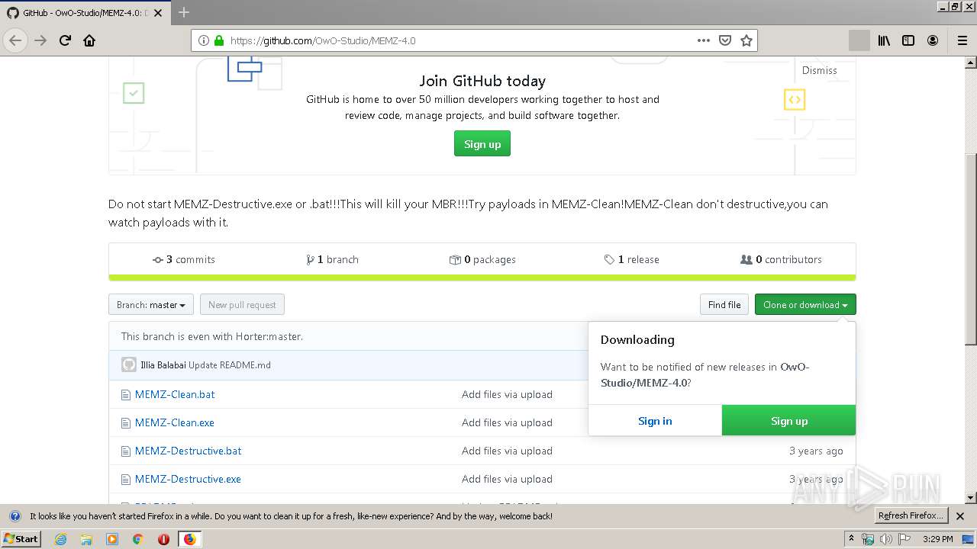This screenshot has width=977, height=549.
Task: Reload the page with the refresh icon
Action: pyautogui.click(x=65, y=40)
